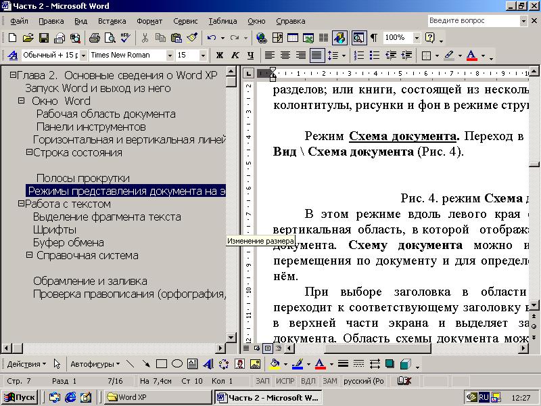Insert a table with the Insert Table icon

pos(293,38)
